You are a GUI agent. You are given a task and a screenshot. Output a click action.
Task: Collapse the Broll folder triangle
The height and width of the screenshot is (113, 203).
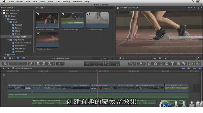coord(8,22)
